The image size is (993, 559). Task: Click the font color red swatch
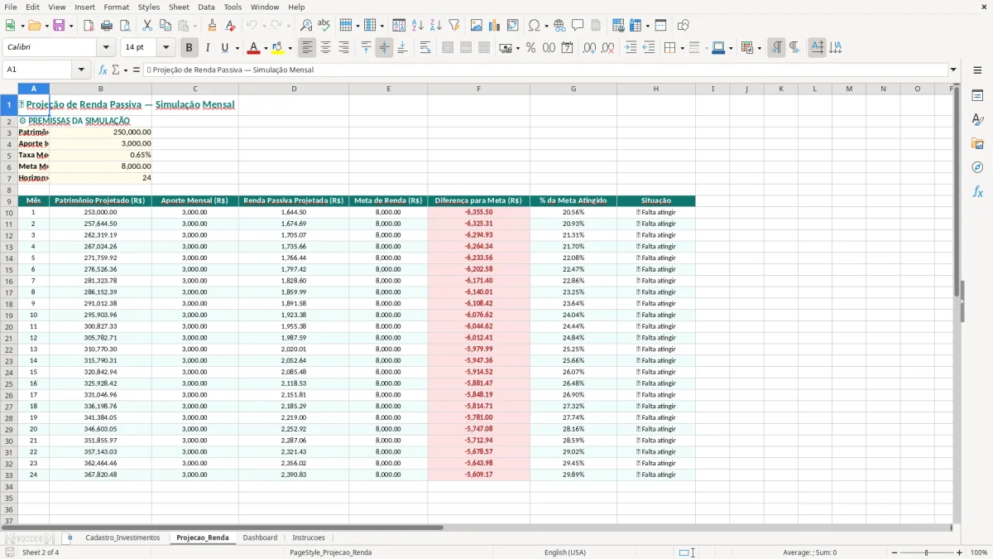click(x=254, y=48)
